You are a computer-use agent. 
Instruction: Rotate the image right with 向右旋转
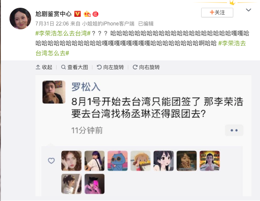[x=146, y=67]
